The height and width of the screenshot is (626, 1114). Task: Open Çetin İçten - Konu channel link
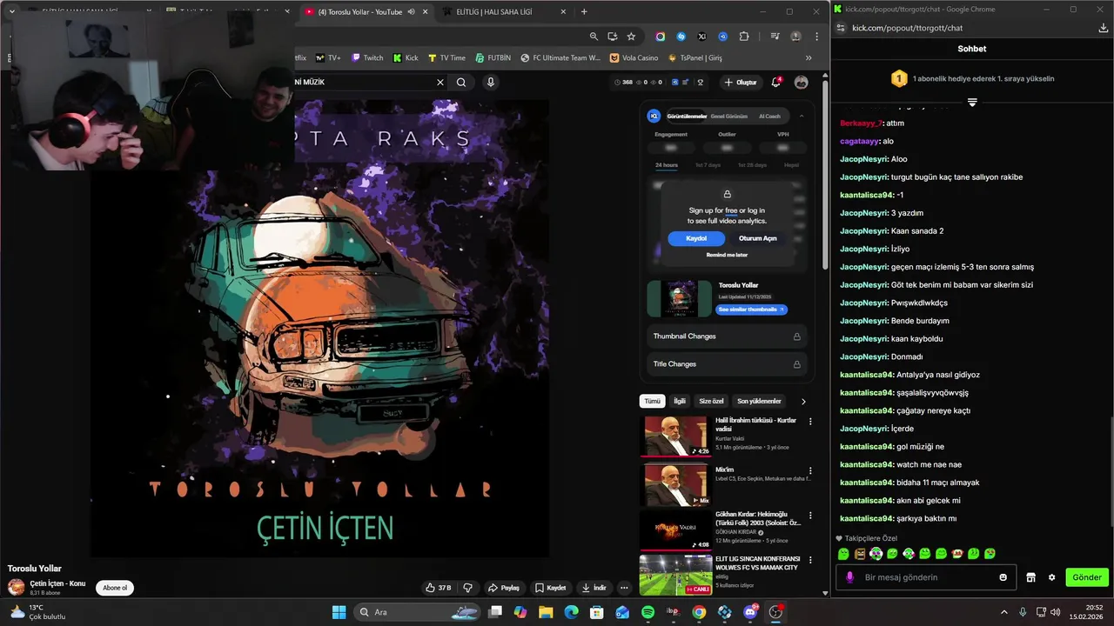57,583
